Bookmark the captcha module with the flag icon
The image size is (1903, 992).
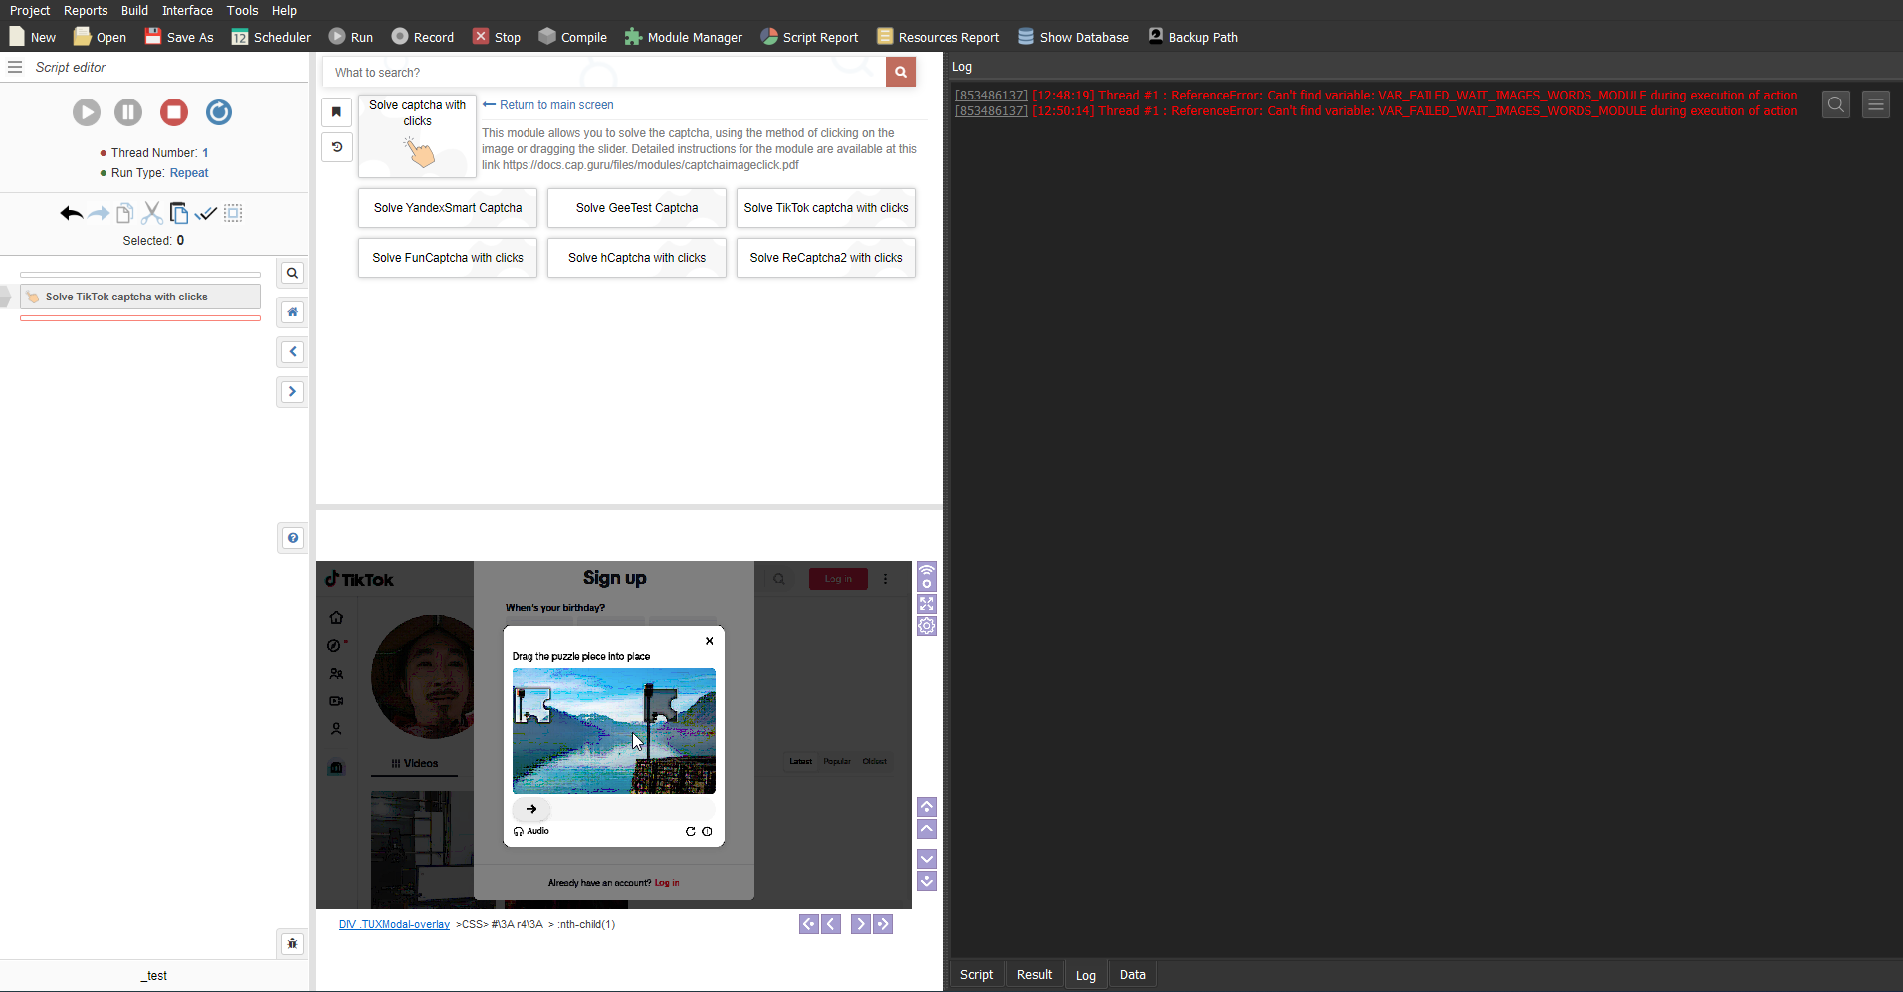336,112
